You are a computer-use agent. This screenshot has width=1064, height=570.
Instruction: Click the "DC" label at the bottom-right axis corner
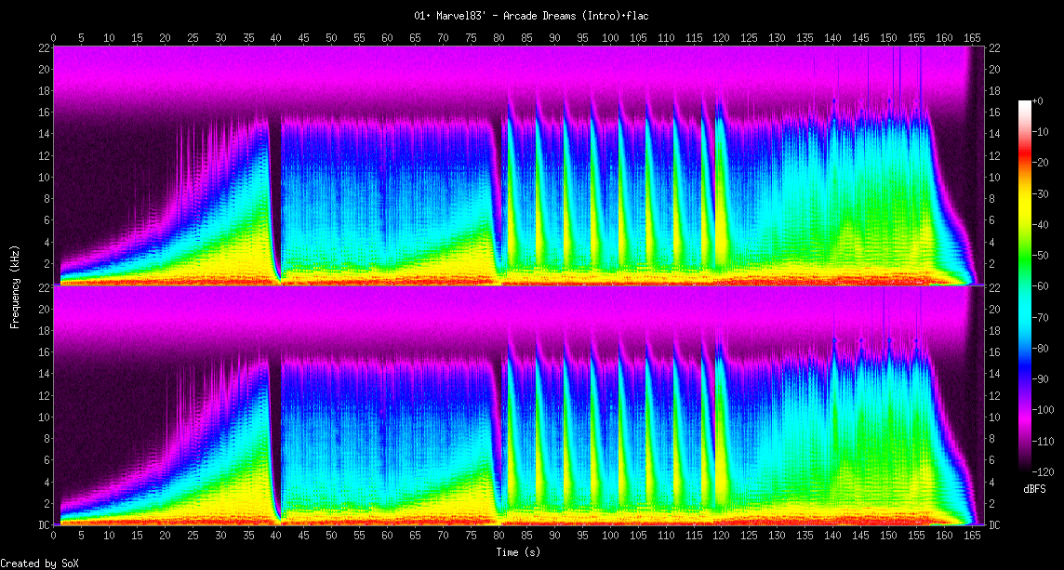tap(994, 524)
